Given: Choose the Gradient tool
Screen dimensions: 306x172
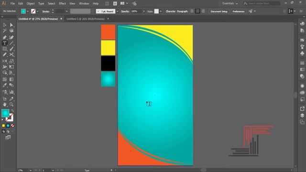Looking at the screenshot, I should (11, 79).
